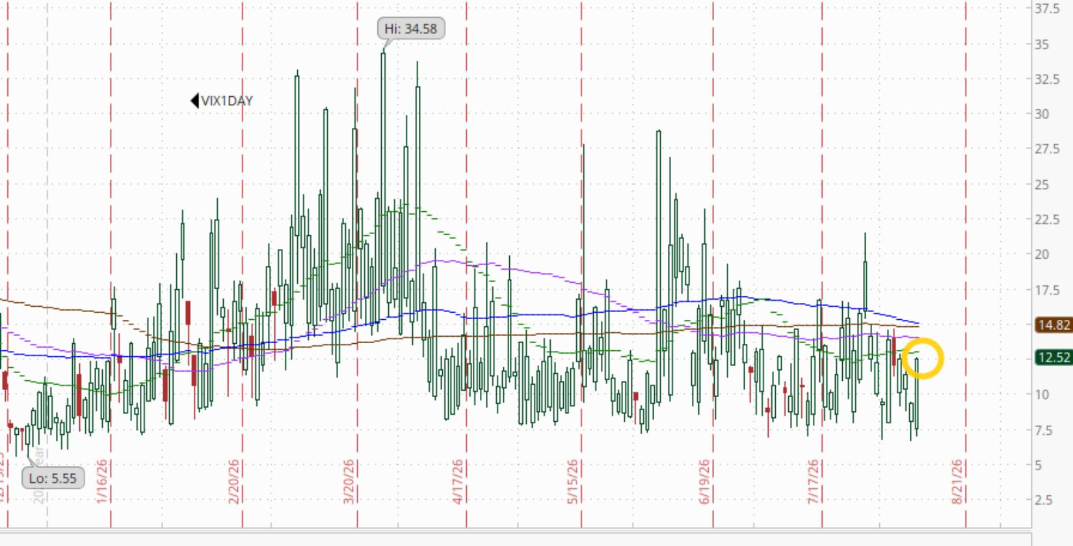Click the 8/21/26 expiration date label
The width and height of the screenshot is (1073, 546).
pyautogui.click(x=957, y=482)
